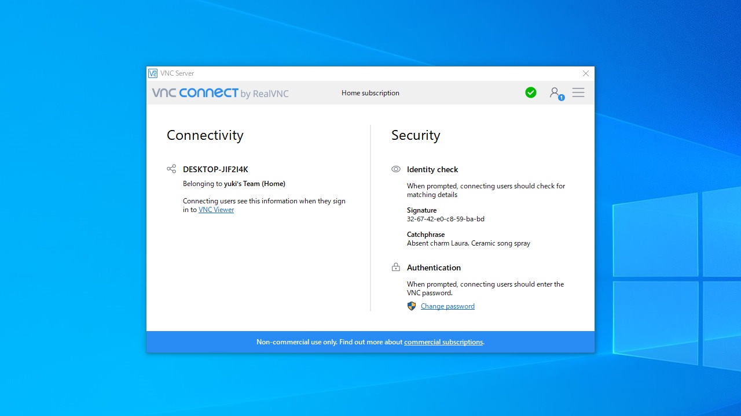Click the eye icon next to Identity check

coord(396,169)
